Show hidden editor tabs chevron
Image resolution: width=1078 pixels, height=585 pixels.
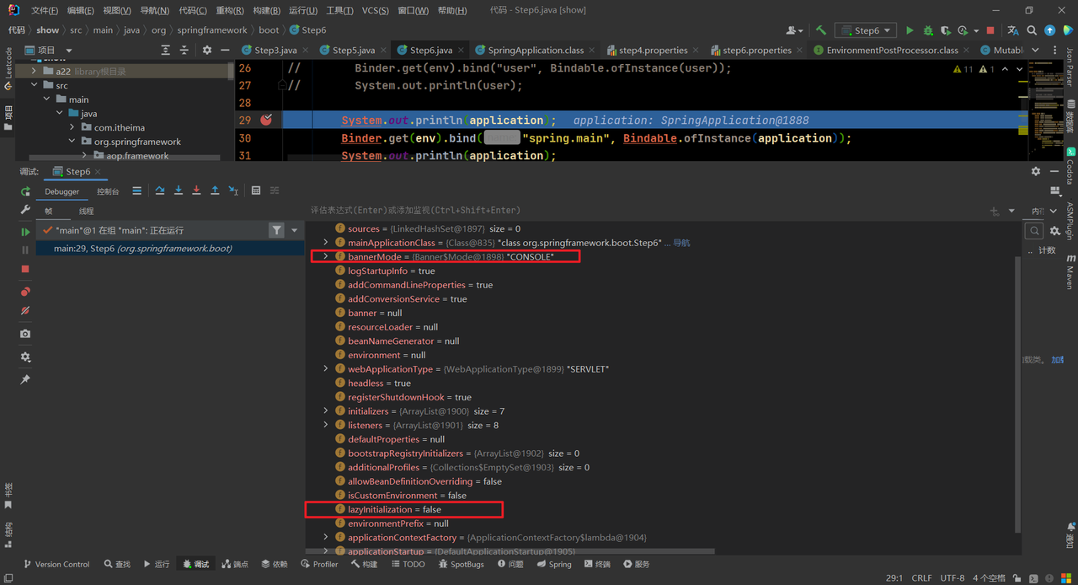pyautogui.click(x=1036, y=51)
